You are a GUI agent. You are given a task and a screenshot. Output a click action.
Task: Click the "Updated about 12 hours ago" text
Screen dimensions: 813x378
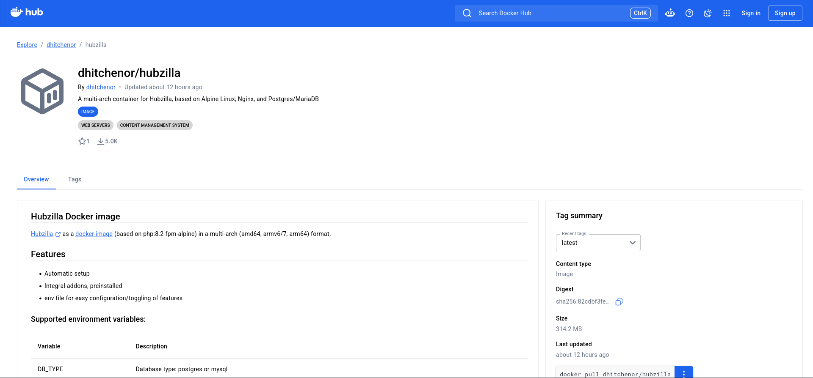[x=163, y=87]
